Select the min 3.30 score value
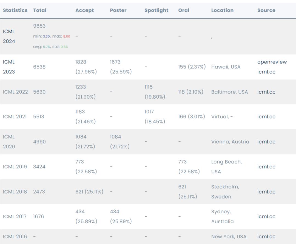This screenshot has width=296, height=244. pos(46,36)
